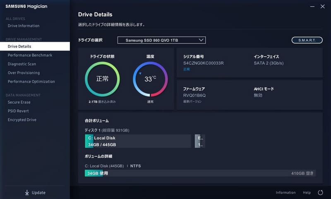Click the SATA 2 (3Gb/s) interface value
The width and height of the screenshot is (331, 199).
point(269,63)
